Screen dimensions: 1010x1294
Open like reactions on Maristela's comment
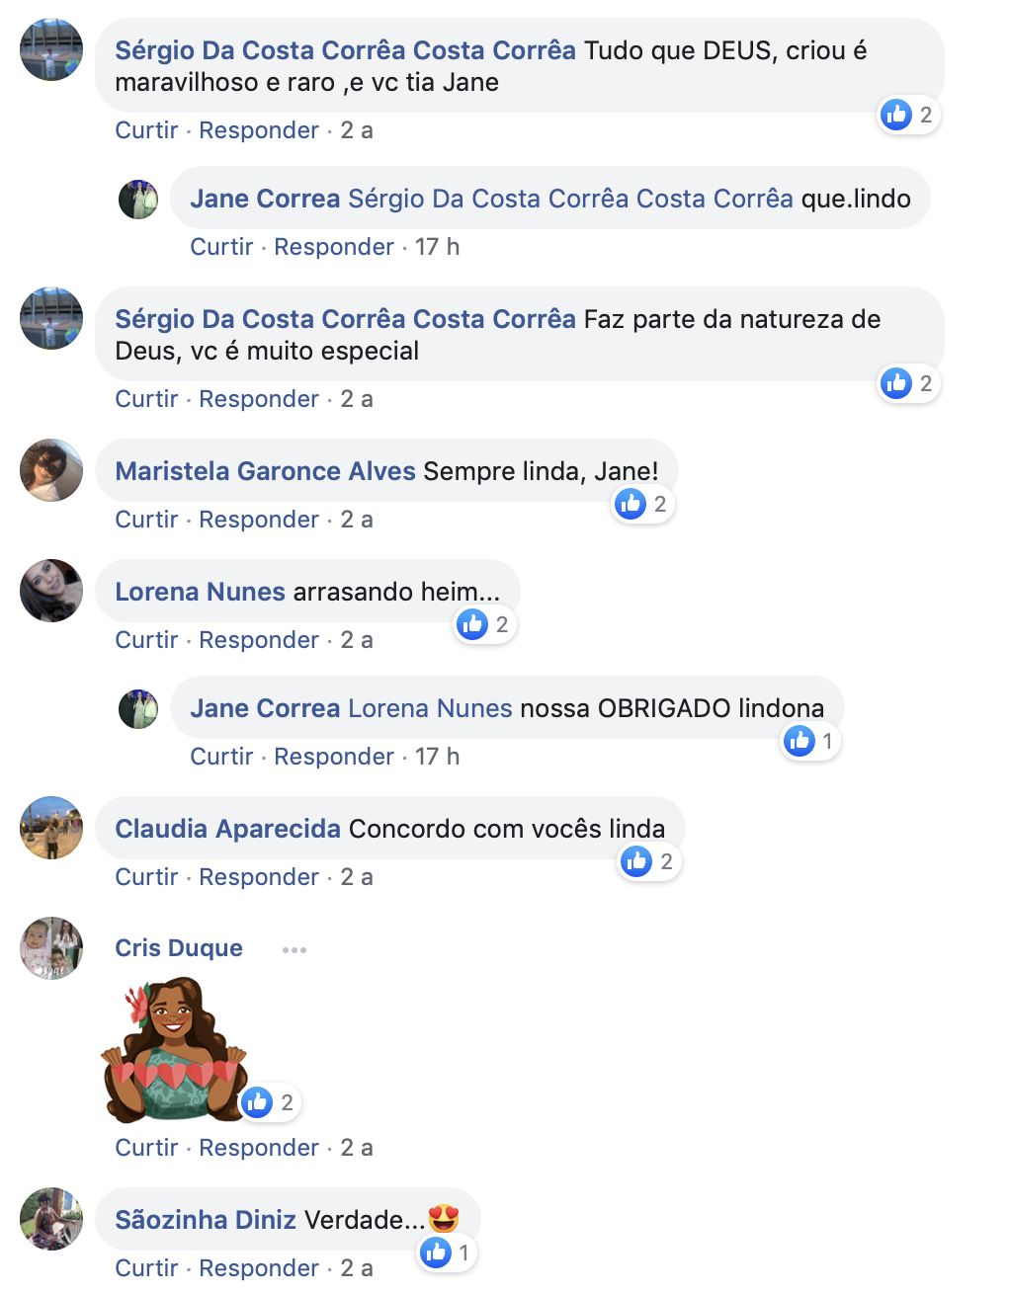point(642,504)
